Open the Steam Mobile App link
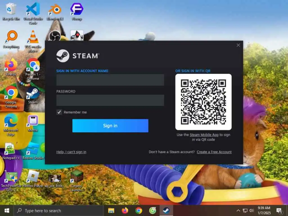Viewport: 288px width, 216px height. click(x=204, y=135)
